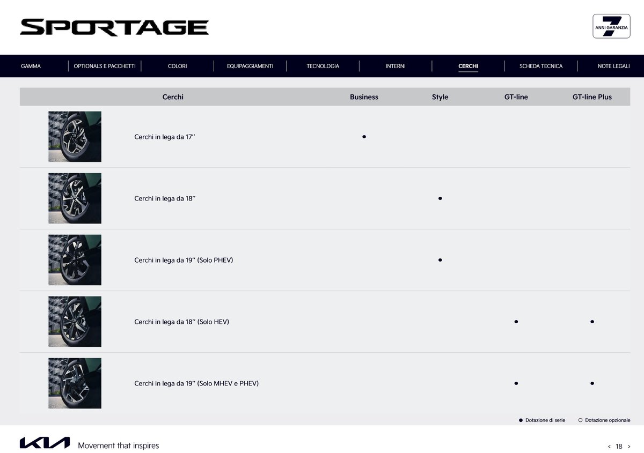Click the 'Dotazione di serie' legend

point(542,420)
